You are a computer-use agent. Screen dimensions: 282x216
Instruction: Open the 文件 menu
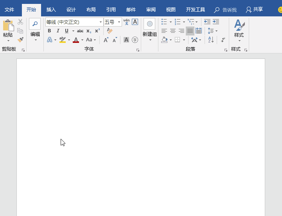tap(9, 10)
